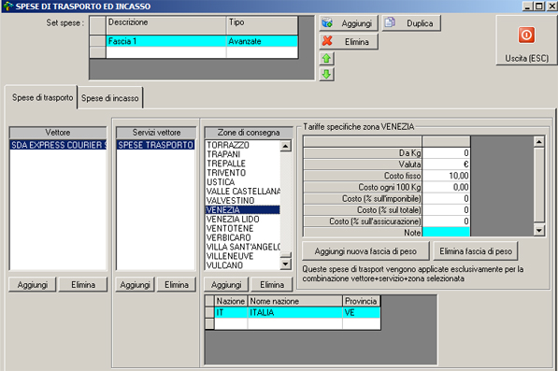This screenshot has height=371, width=558.
Task: Click the Costo ogni 100 Kg value field
Action: (x=446, y=187)
